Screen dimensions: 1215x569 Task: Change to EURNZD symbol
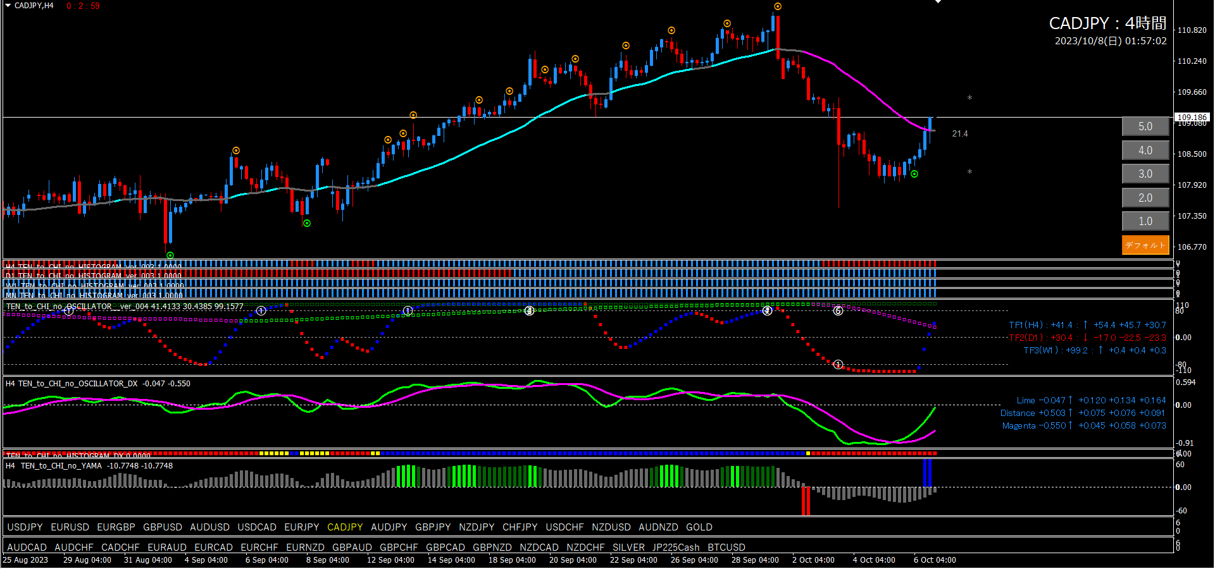[x=306, y=548]
